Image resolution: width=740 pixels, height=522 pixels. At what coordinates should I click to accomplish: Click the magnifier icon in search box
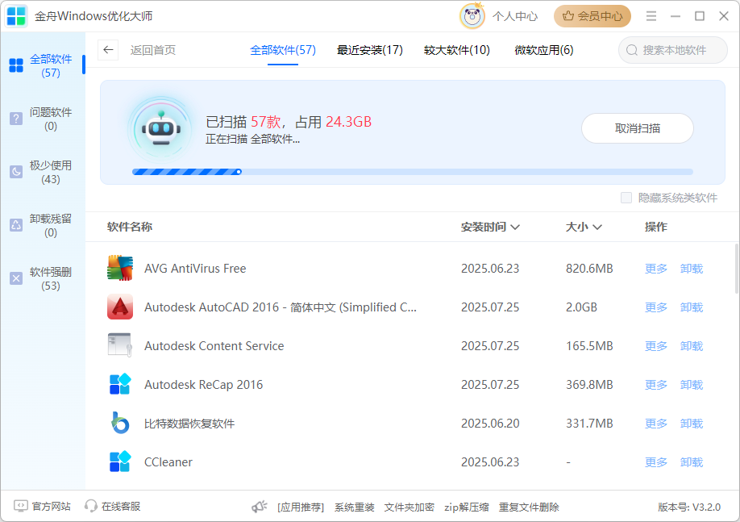632,50
